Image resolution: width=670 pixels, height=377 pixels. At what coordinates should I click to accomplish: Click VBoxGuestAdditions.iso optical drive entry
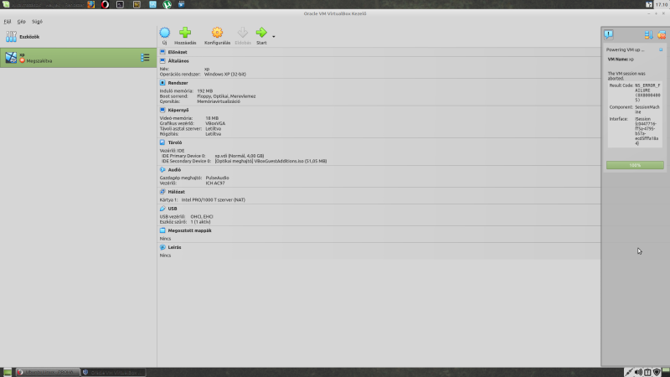tap(271, 162)
